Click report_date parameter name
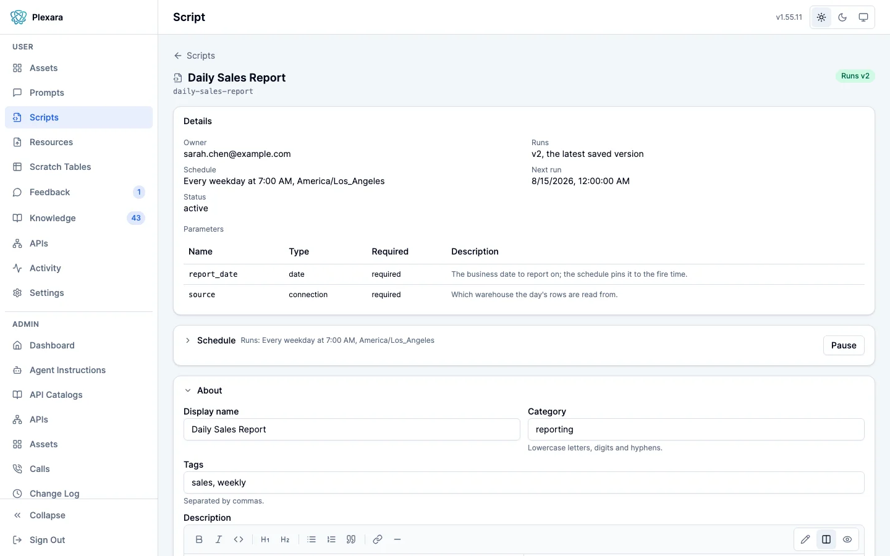 point(213,274)
